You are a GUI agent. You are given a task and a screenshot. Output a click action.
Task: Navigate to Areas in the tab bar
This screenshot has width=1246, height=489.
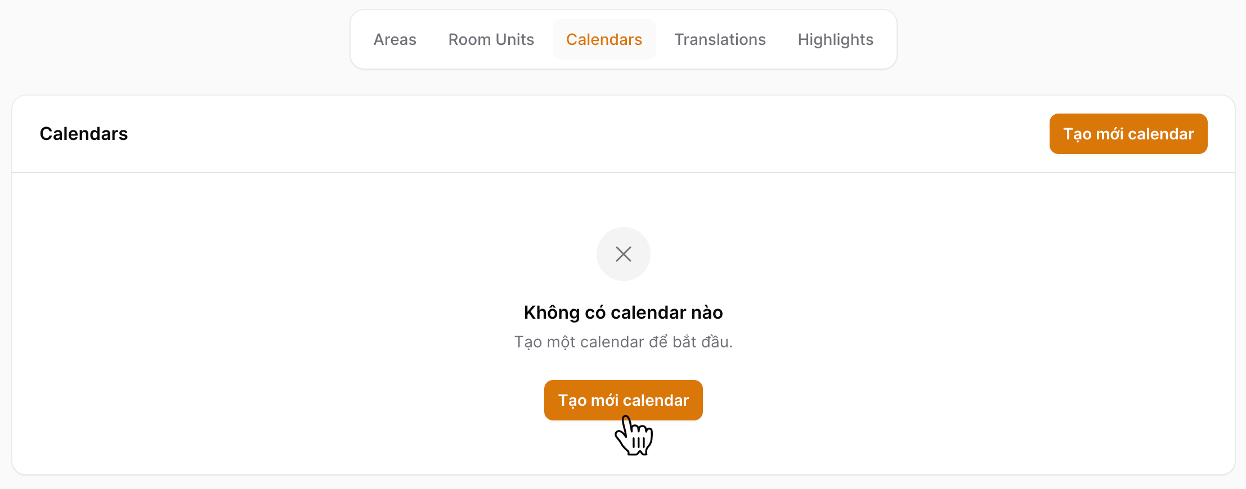(x=395, y=39)
